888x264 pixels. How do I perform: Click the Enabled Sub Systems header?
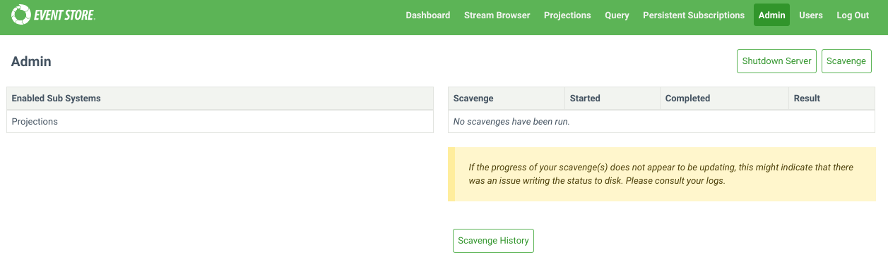tap(220, 99)
